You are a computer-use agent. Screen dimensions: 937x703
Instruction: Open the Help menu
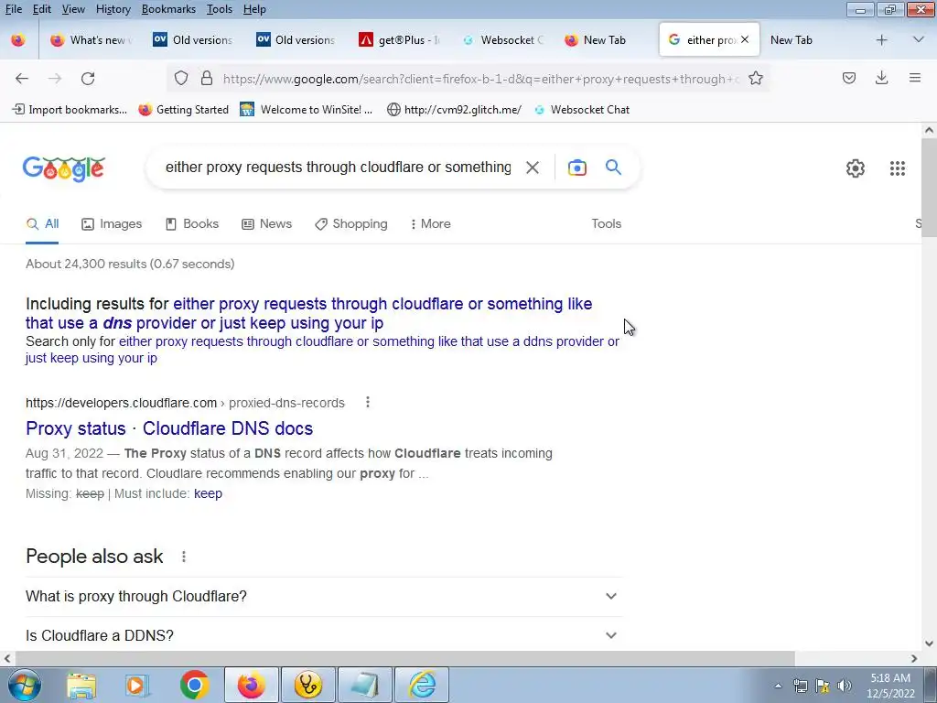[254, 9]
